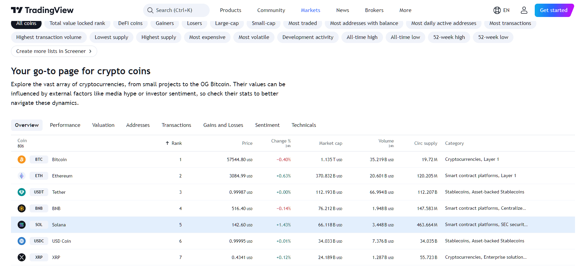Open the Brokers menu
Viewport: 583px width, 266px height.
[374, 10]
